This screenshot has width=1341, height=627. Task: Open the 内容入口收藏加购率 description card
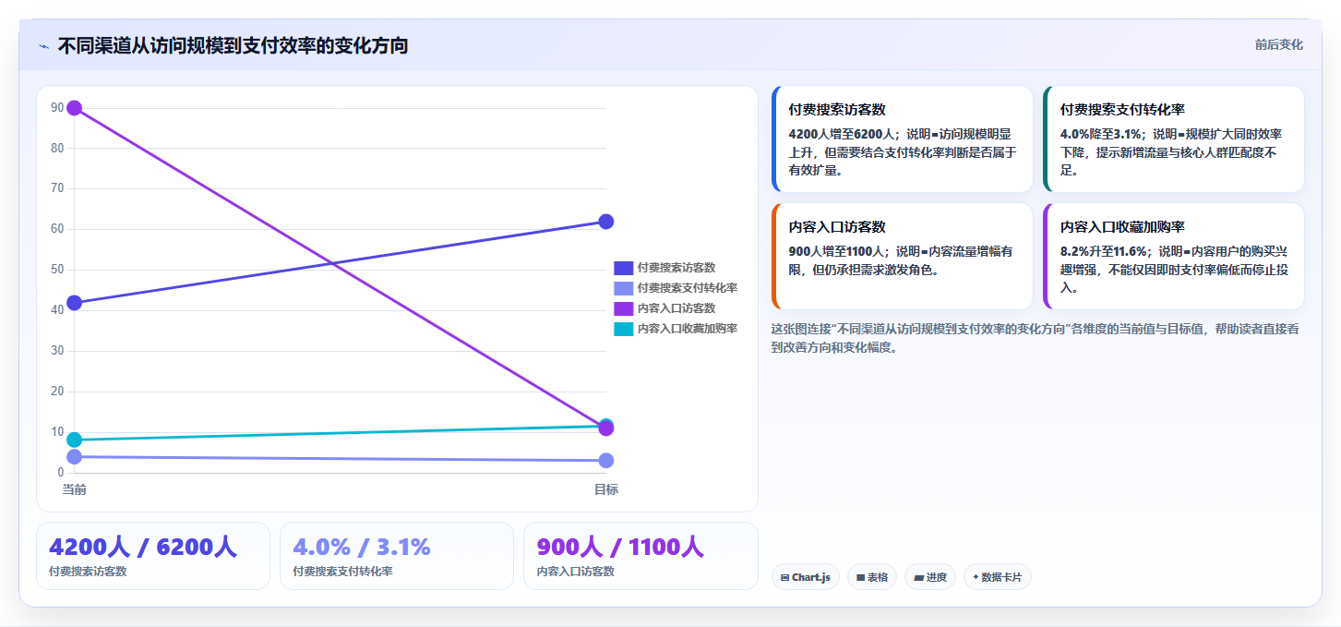(x=1173, y=256)
